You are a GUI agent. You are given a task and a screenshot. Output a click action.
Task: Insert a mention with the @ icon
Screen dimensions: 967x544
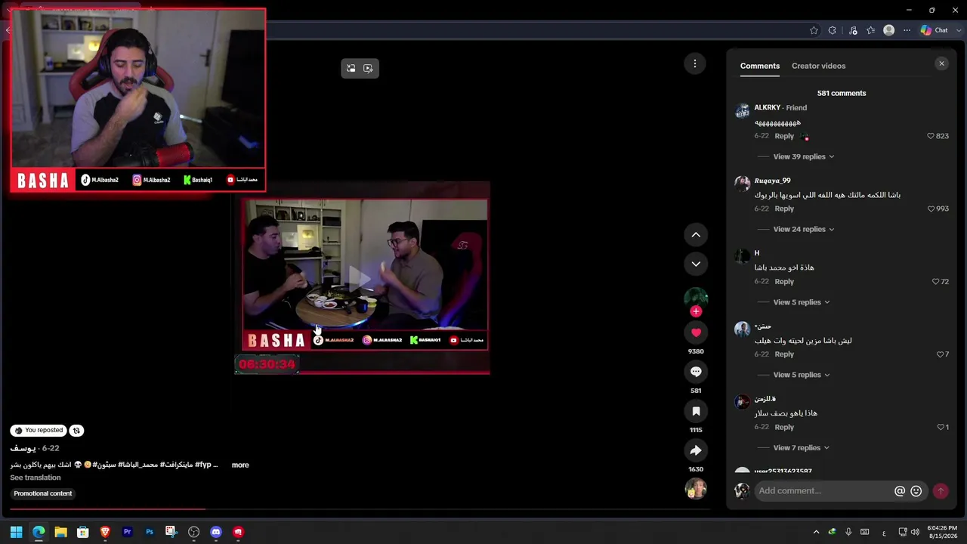(x=900, y=491)
